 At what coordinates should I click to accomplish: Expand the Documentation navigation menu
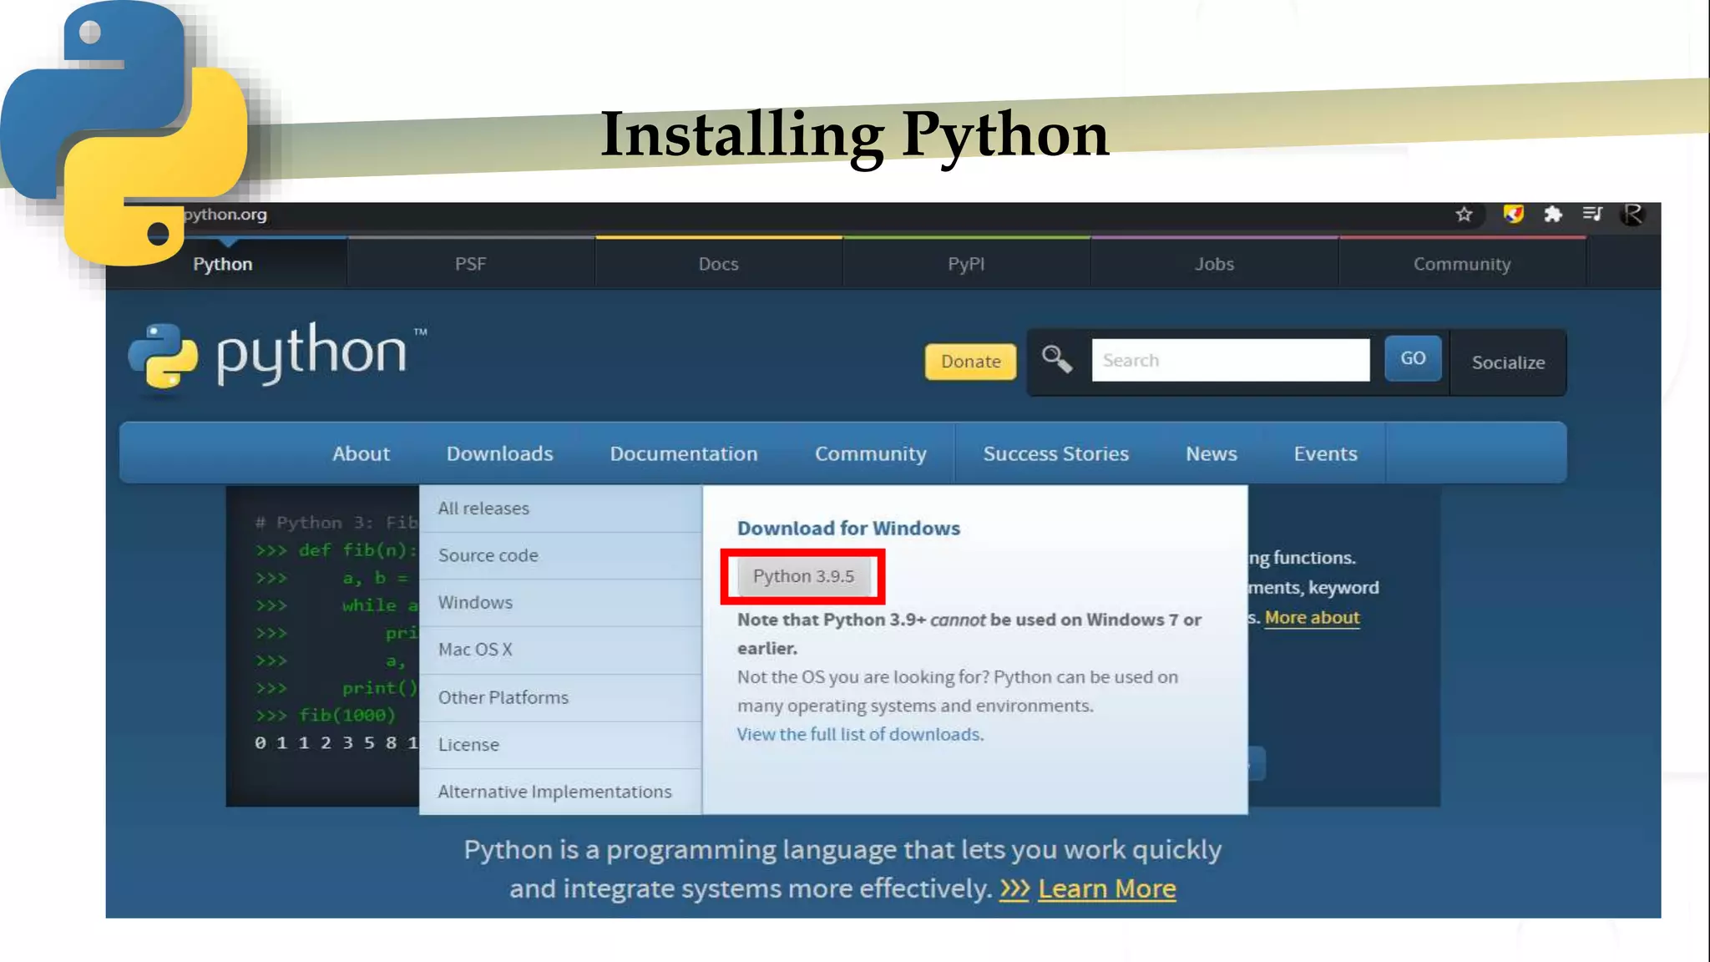683,453
